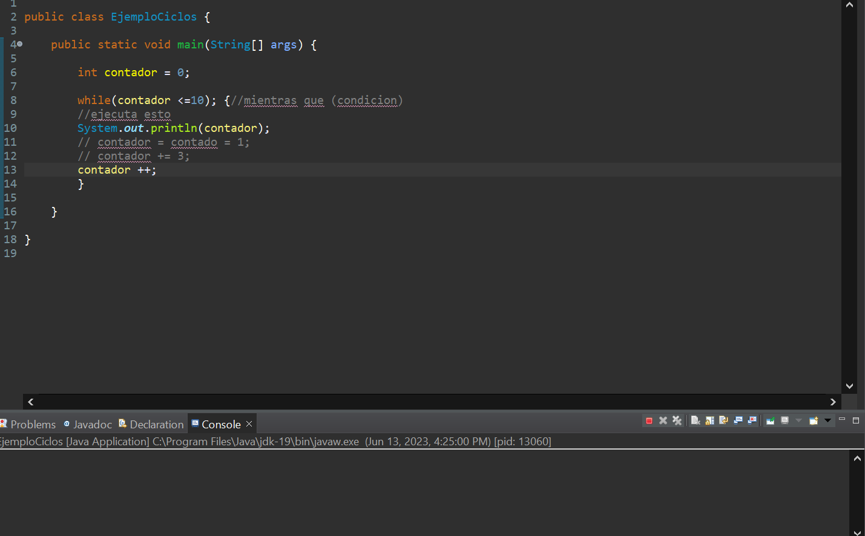Switch to the Javadoc tab
Viewport: 865px width, 536px height.
[x=88, y=424]
